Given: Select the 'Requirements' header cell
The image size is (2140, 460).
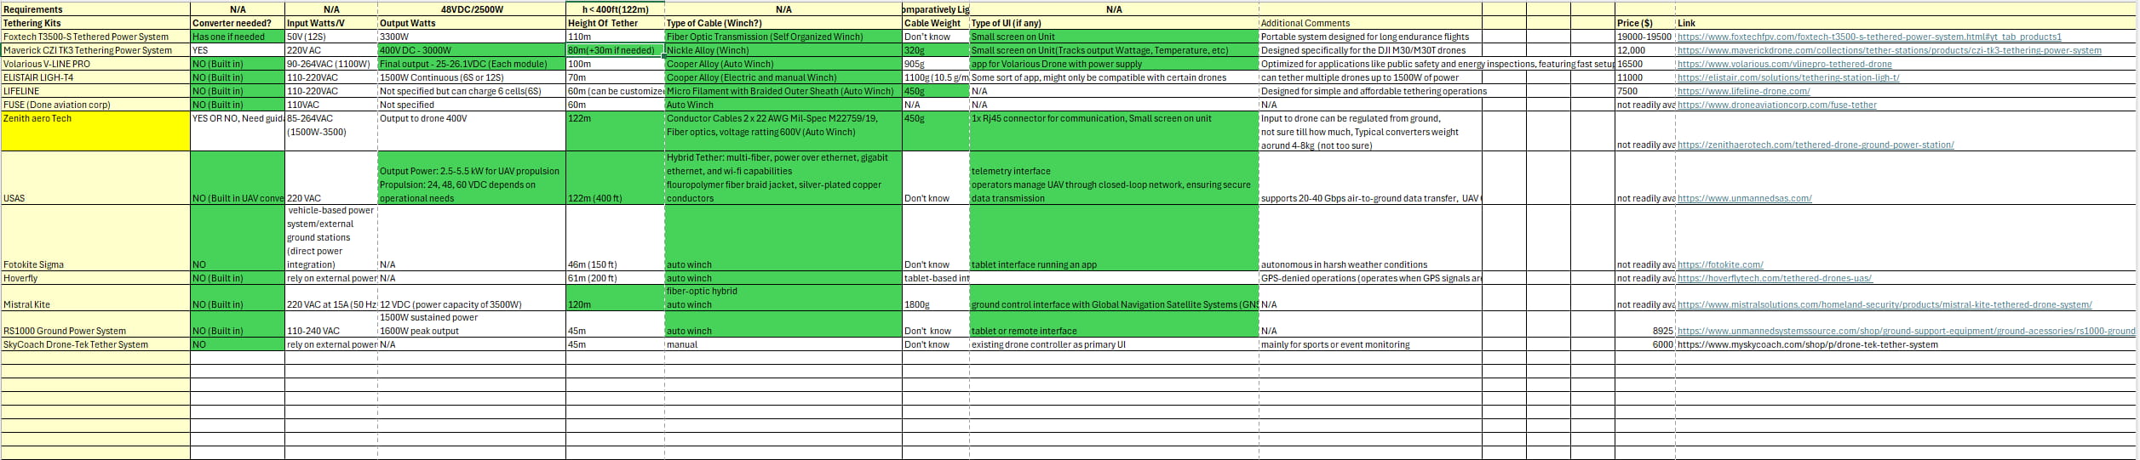Looking at the screenshot, I should click(x=95, y=9).
